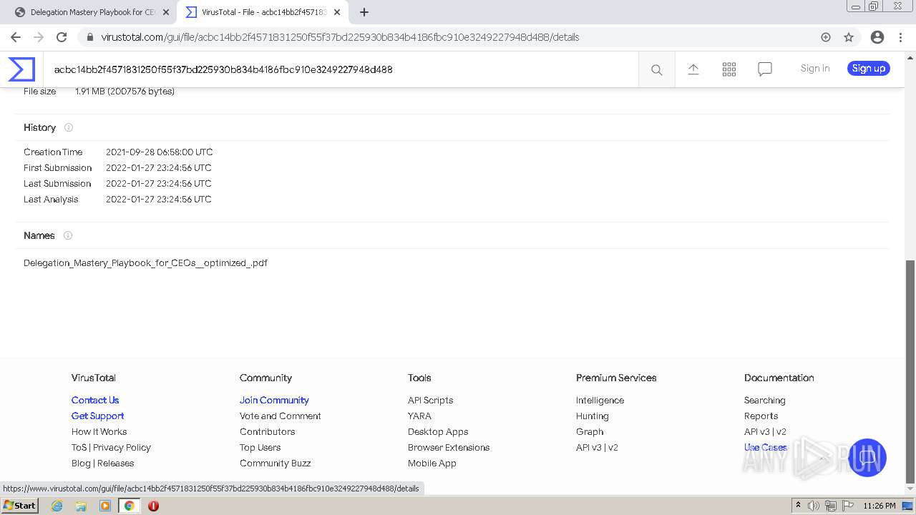Click Creation Time value 2021-09-28
Viewport: 916px width, 515px height.
[159, 152]
